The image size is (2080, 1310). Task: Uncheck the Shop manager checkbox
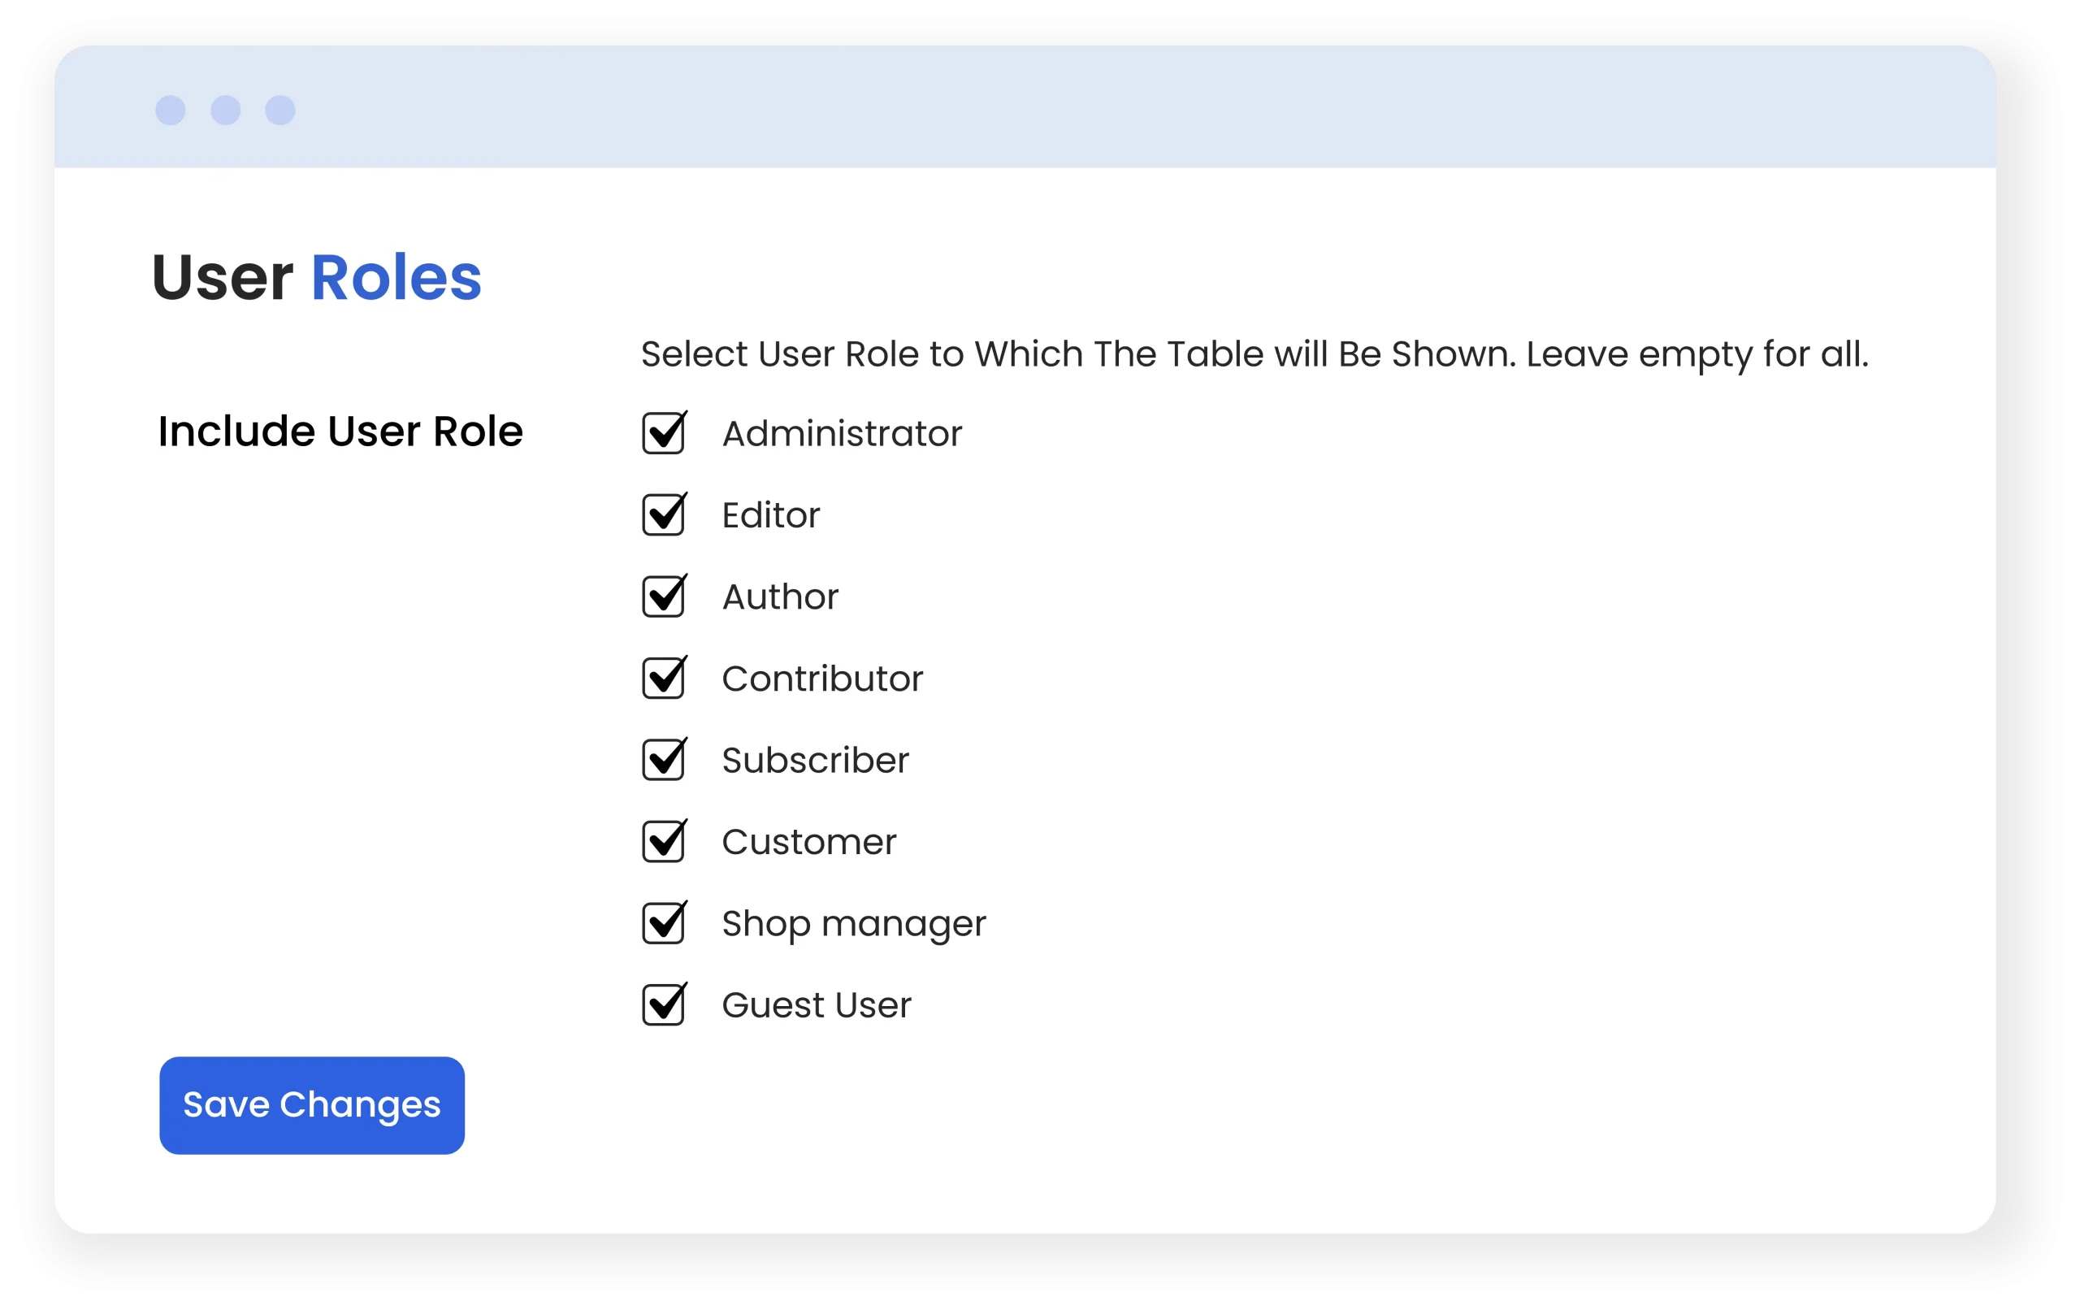pyautogui.click(x=663, y=924)
